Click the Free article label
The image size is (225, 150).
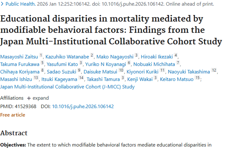click(13, 115)
